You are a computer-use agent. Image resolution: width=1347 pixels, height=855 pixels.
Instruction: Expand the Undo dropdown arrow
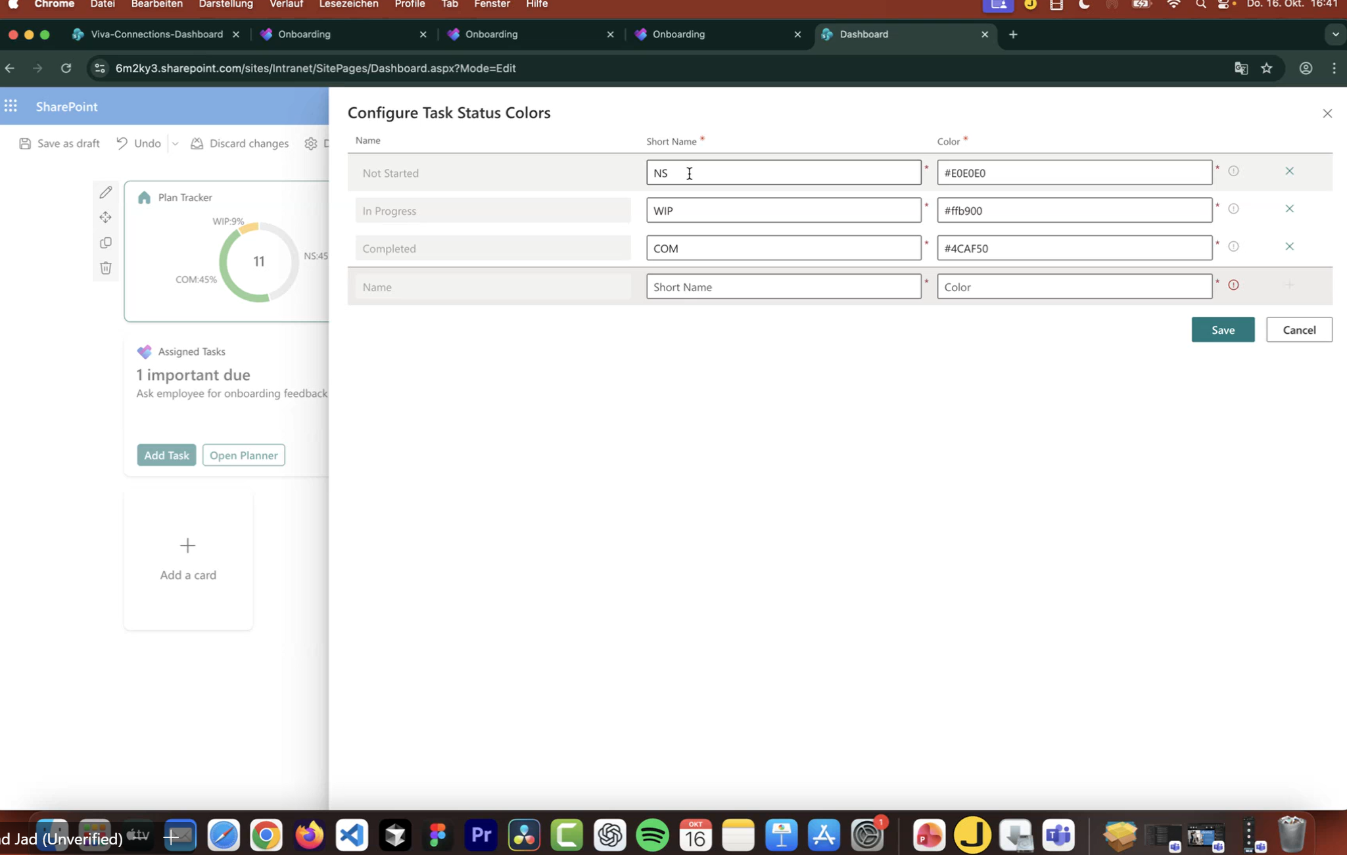coord(175,143)
